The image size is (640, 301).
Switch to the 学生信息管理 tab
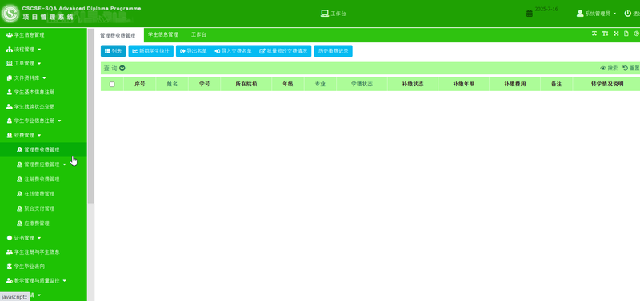(x=163, y=35)
